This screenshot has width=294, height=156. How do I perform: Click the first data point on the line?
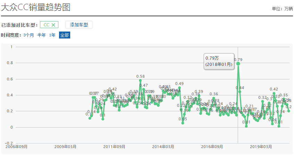pos(90,118)
